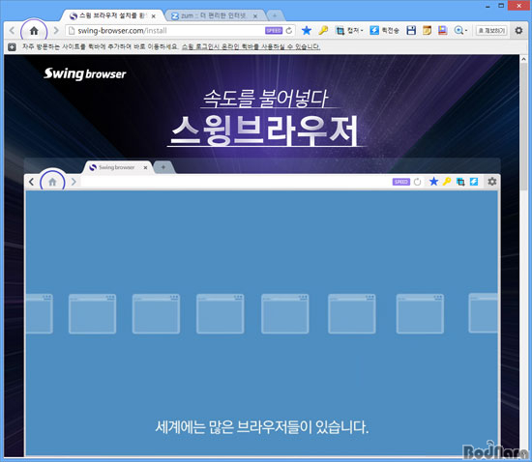Reload the page with refresh icon
532x462 pixels.
[289, 31]
